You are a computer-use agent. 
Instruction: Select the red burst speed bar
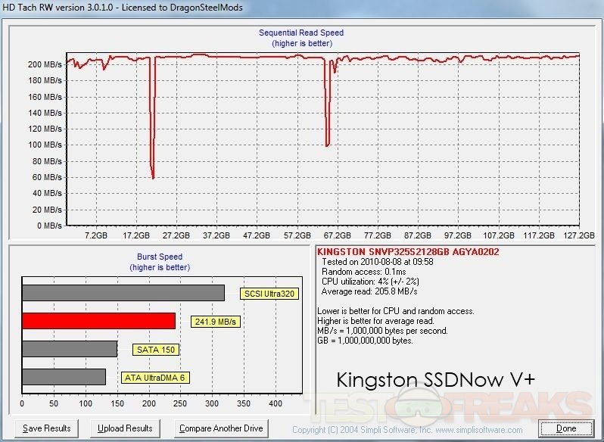(98, 321)
